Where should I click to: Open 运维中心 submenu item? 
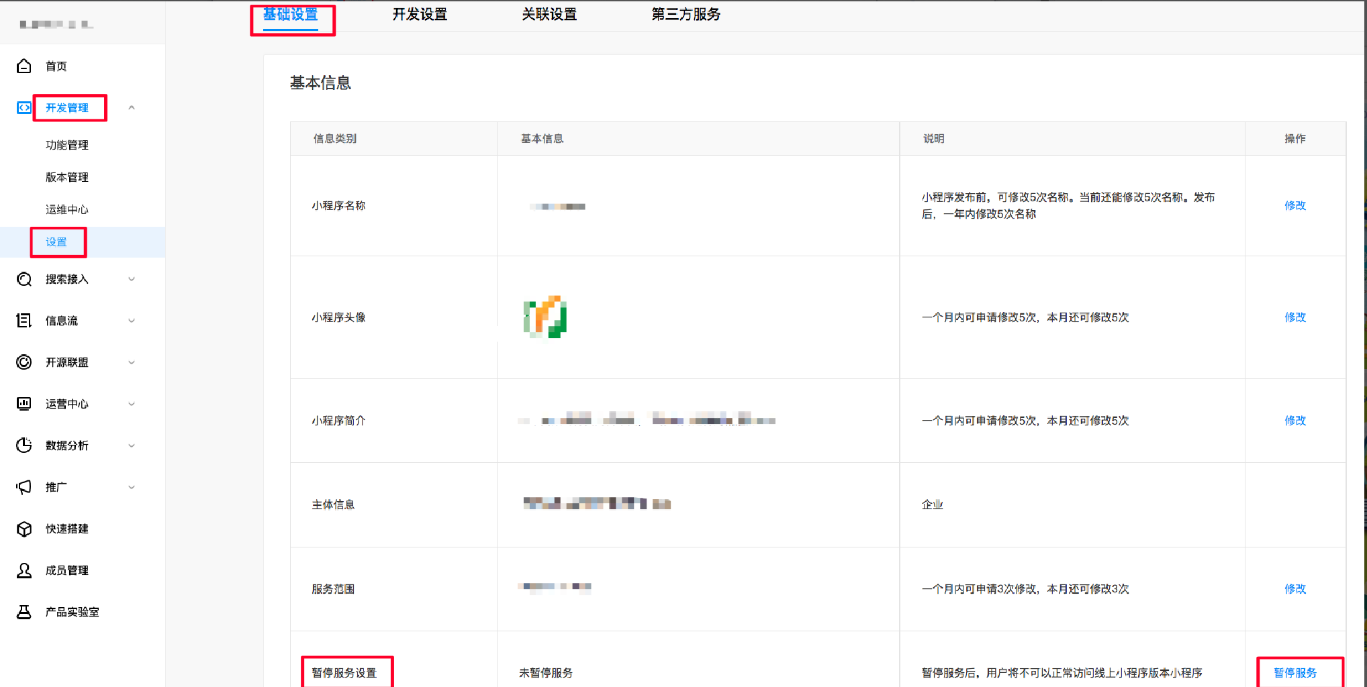pyautogui.click(x=67, y=209)
